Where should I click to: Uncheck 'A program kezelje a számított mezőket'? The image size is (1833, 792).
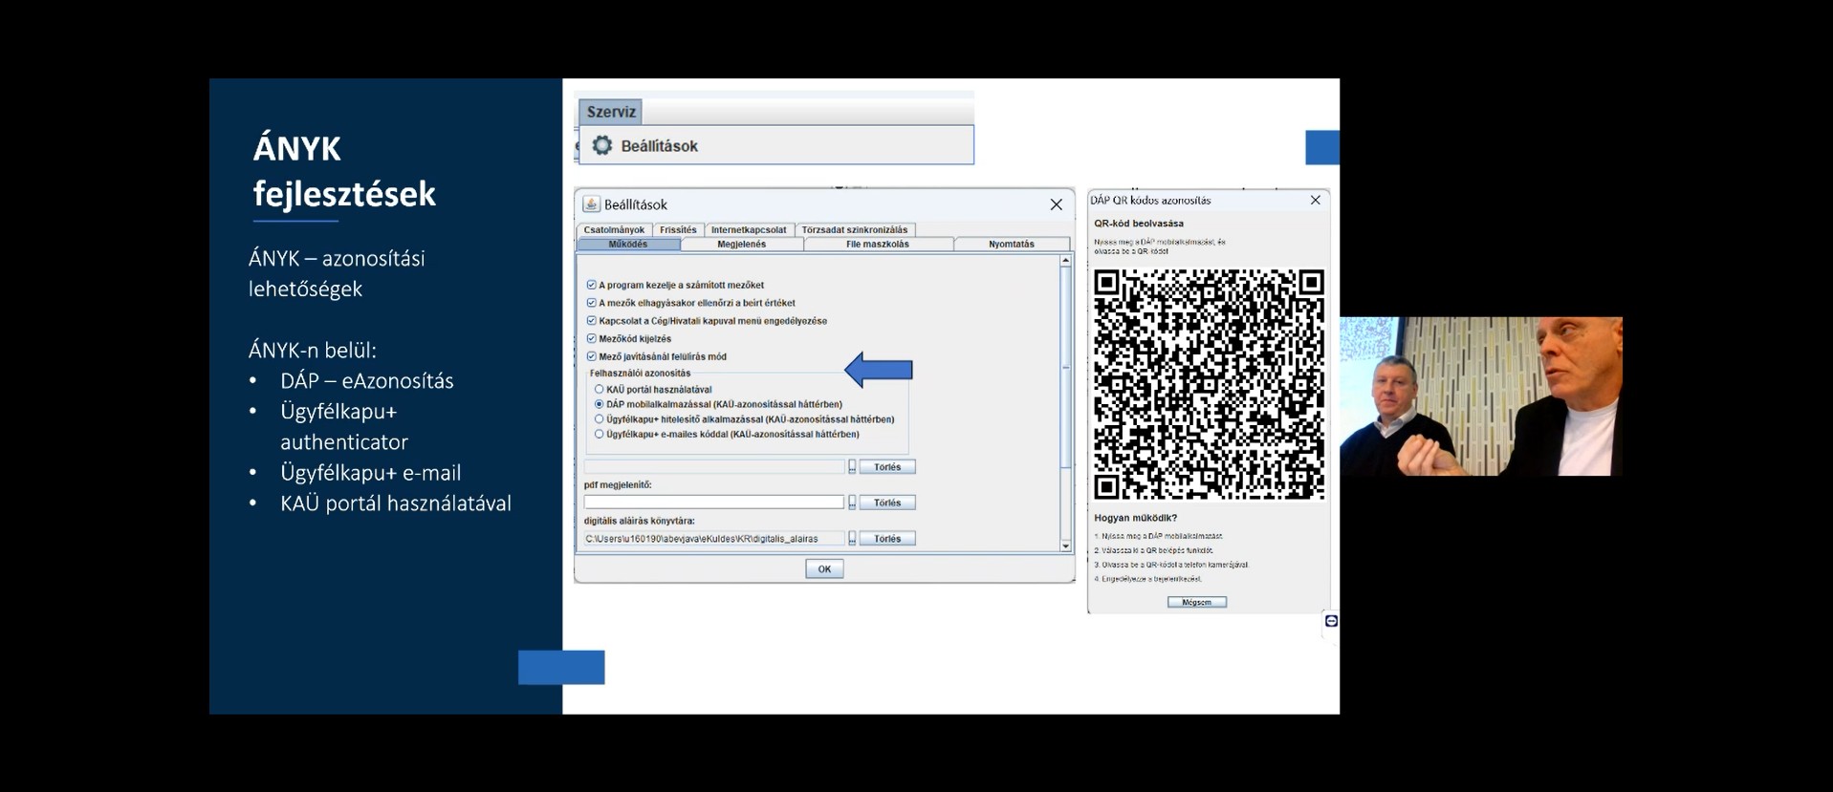pos(591,285)
